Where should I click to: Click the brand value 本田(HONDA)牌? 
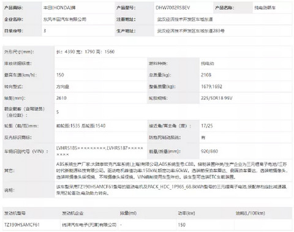click(x=59, y=8)
